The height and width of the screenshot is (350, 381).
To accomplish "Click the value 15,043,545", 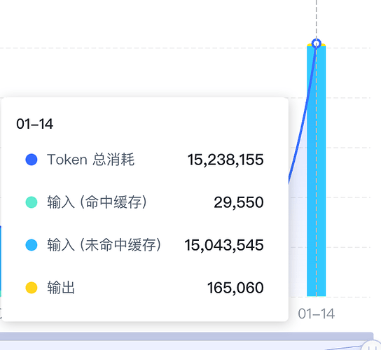I will point(224,245).
